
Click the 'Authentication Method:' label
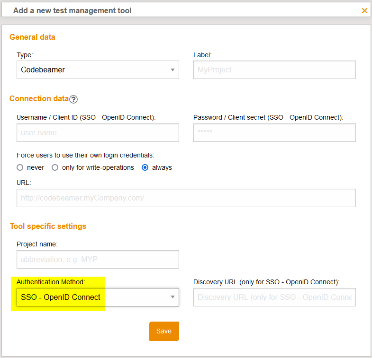click(51, 282)
